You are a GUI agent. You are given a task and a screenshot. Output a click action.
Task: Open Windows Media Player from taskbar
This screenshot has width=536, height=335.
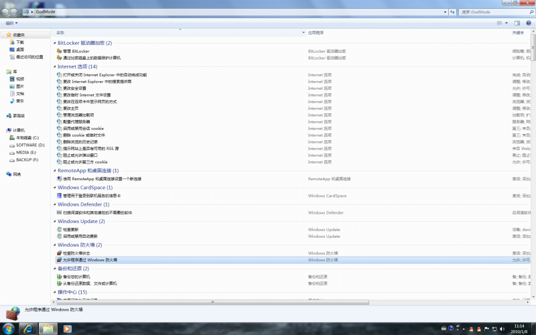pos(67,329)
